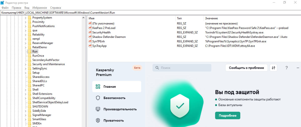
Task: Expand the Setup registry key
Action: (26, 73)
